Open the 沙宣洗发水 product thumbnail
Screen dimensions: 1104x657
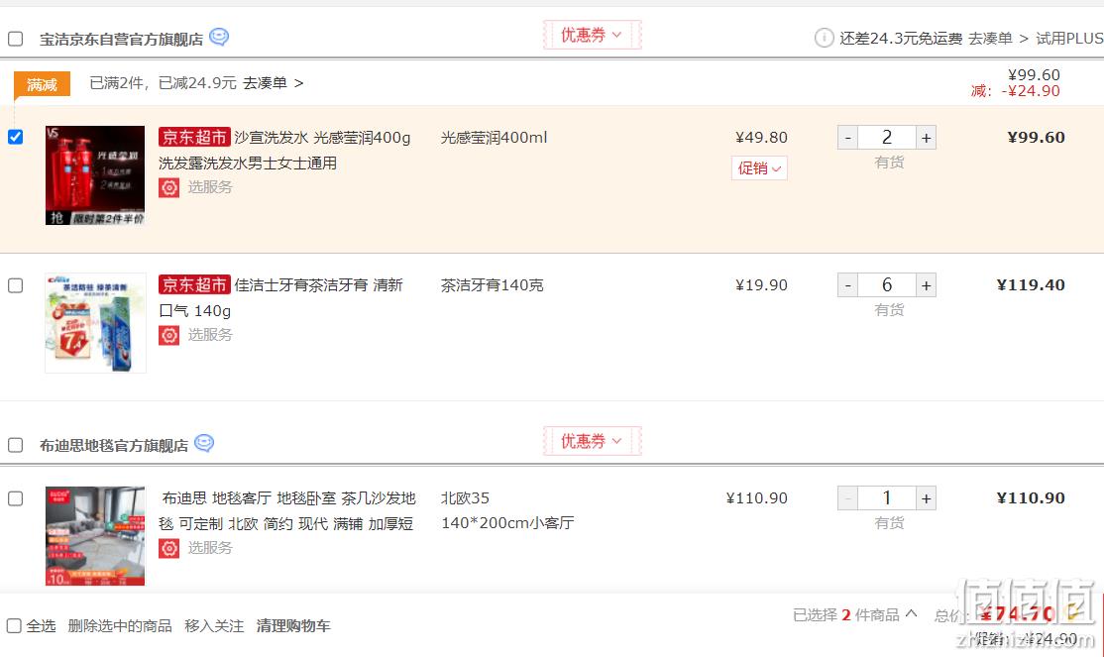pyautogui.click(x=95, y=175)
